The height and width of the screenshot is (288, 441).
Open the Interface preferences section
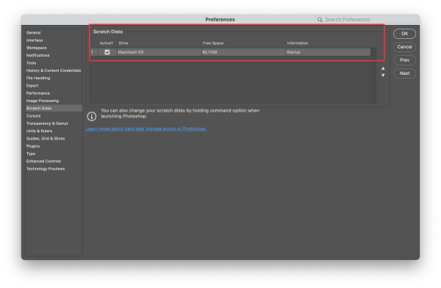point(35,40)
